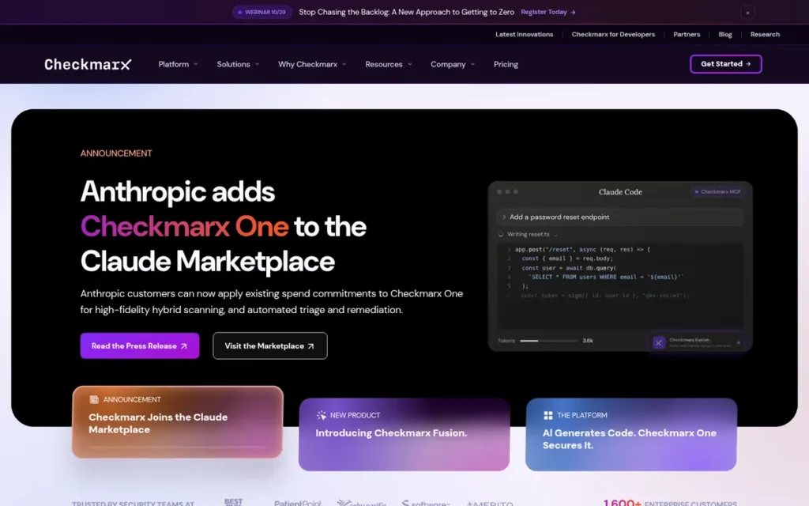The image size is (809, 506).
Task: Expand the Platform menu
Action: 178,64
